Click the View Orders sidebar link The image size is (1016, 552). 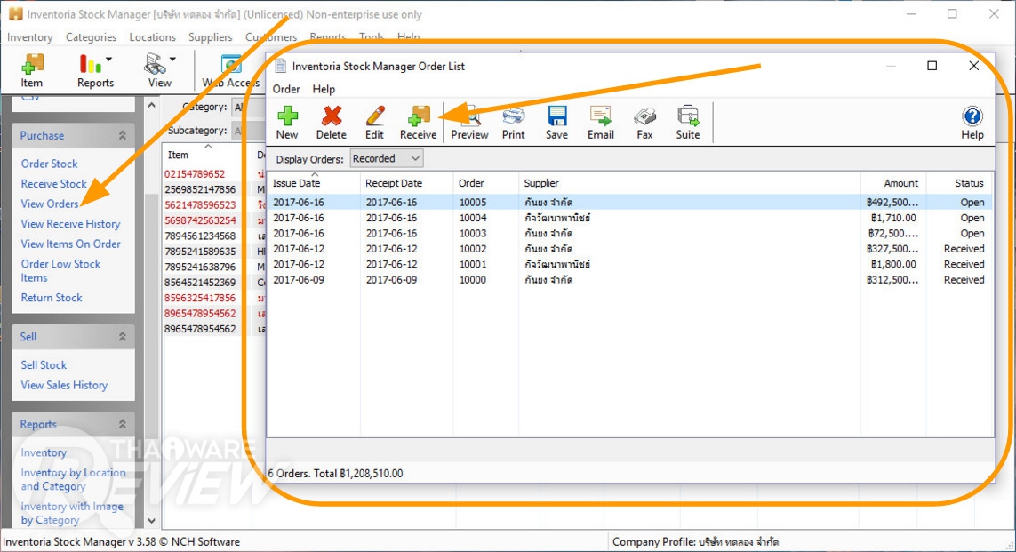[49, 204]
